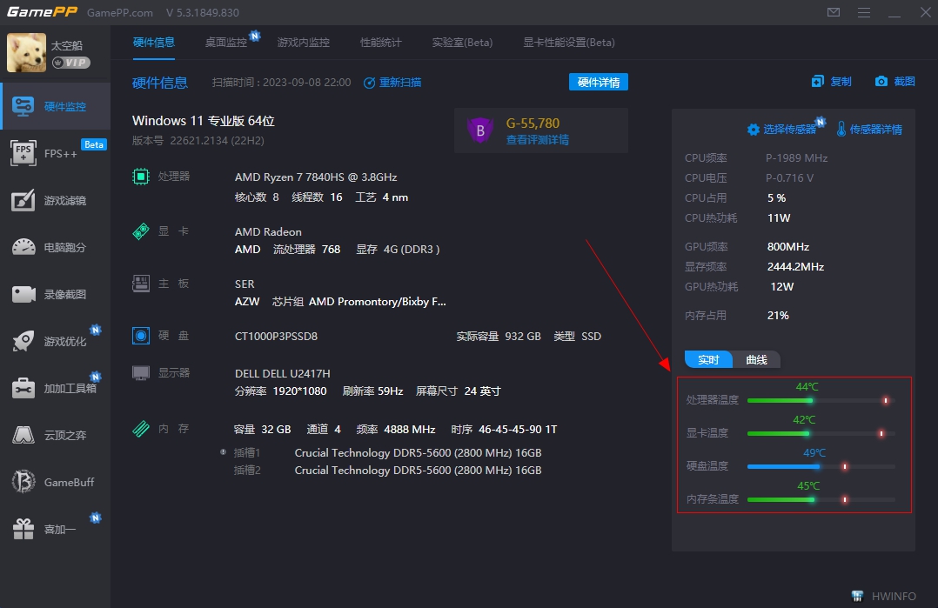Viewport: 938px width, 608px height.
Task: Click the 硬盘 disk icon
Action: coord(141,336)
